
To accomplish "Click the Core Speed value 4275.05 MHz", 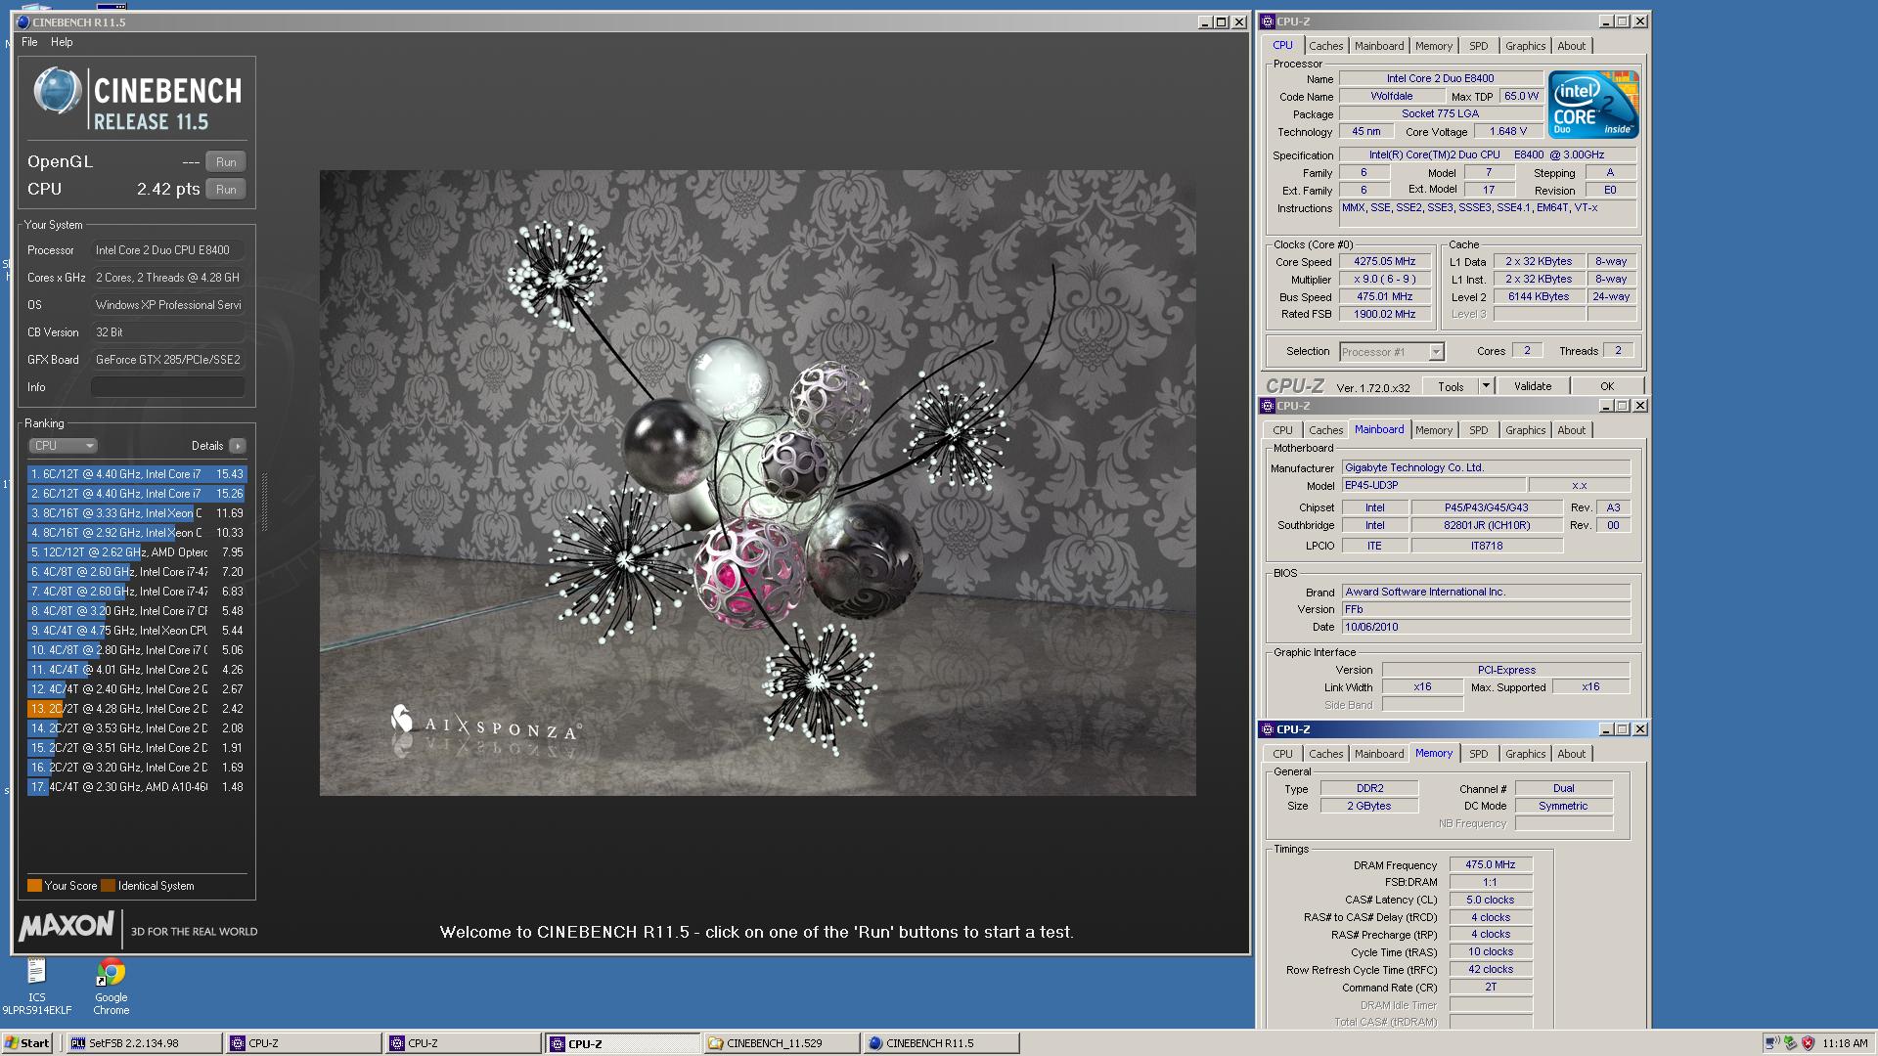I will [1384, 262].
